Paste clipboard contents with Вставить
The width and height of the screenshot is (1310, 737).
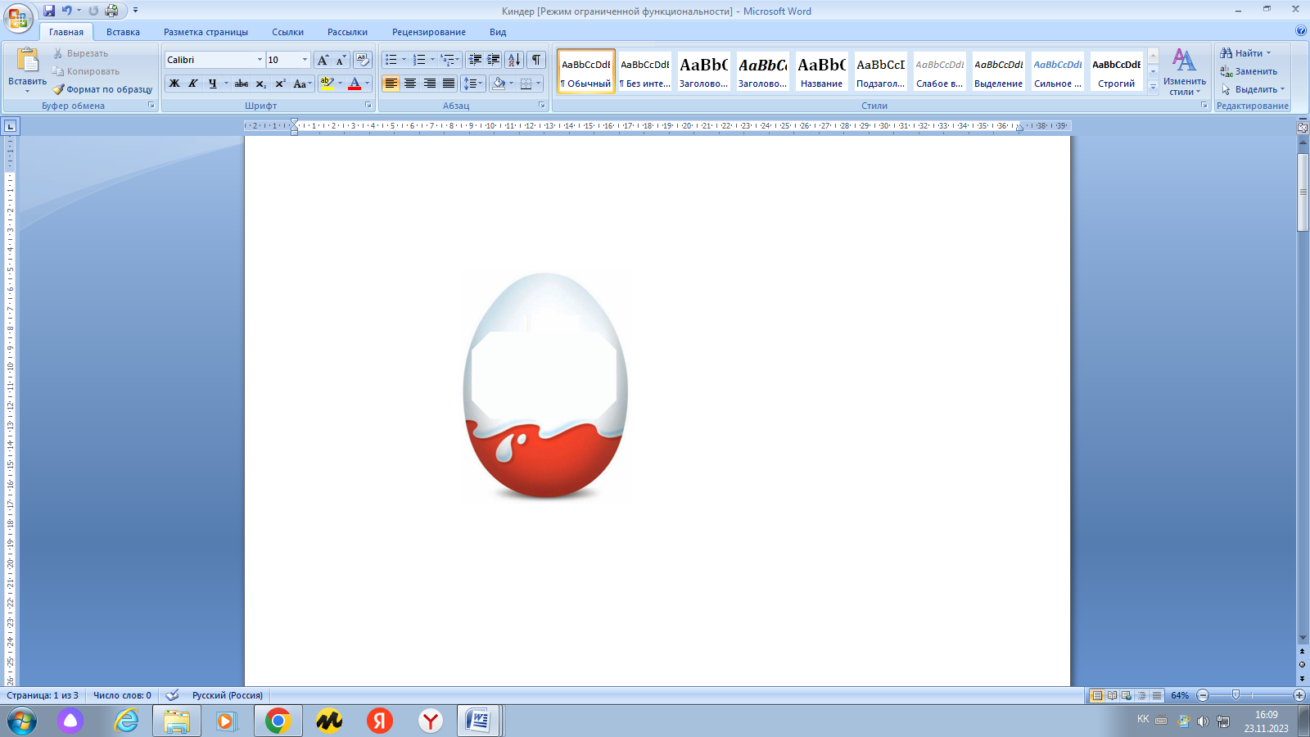27,70
